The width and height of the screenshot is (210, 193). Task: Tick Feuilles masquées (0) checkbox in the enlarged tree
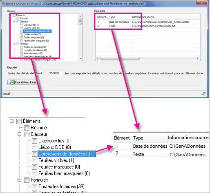34,167
